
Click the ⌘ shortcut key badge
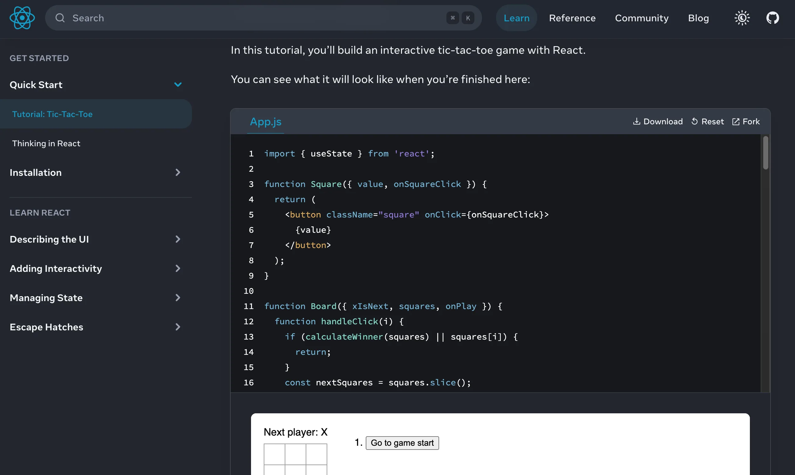452,18
